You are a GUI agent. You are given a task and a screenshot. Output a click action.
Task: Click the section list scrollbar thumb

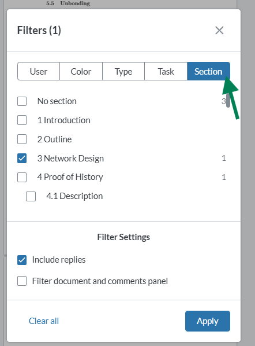click(228, 101)
